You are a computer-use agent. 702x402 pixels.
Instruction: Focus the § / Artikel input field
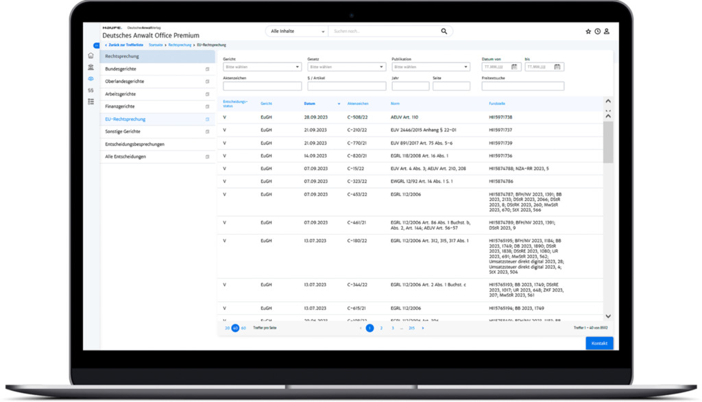346,86
